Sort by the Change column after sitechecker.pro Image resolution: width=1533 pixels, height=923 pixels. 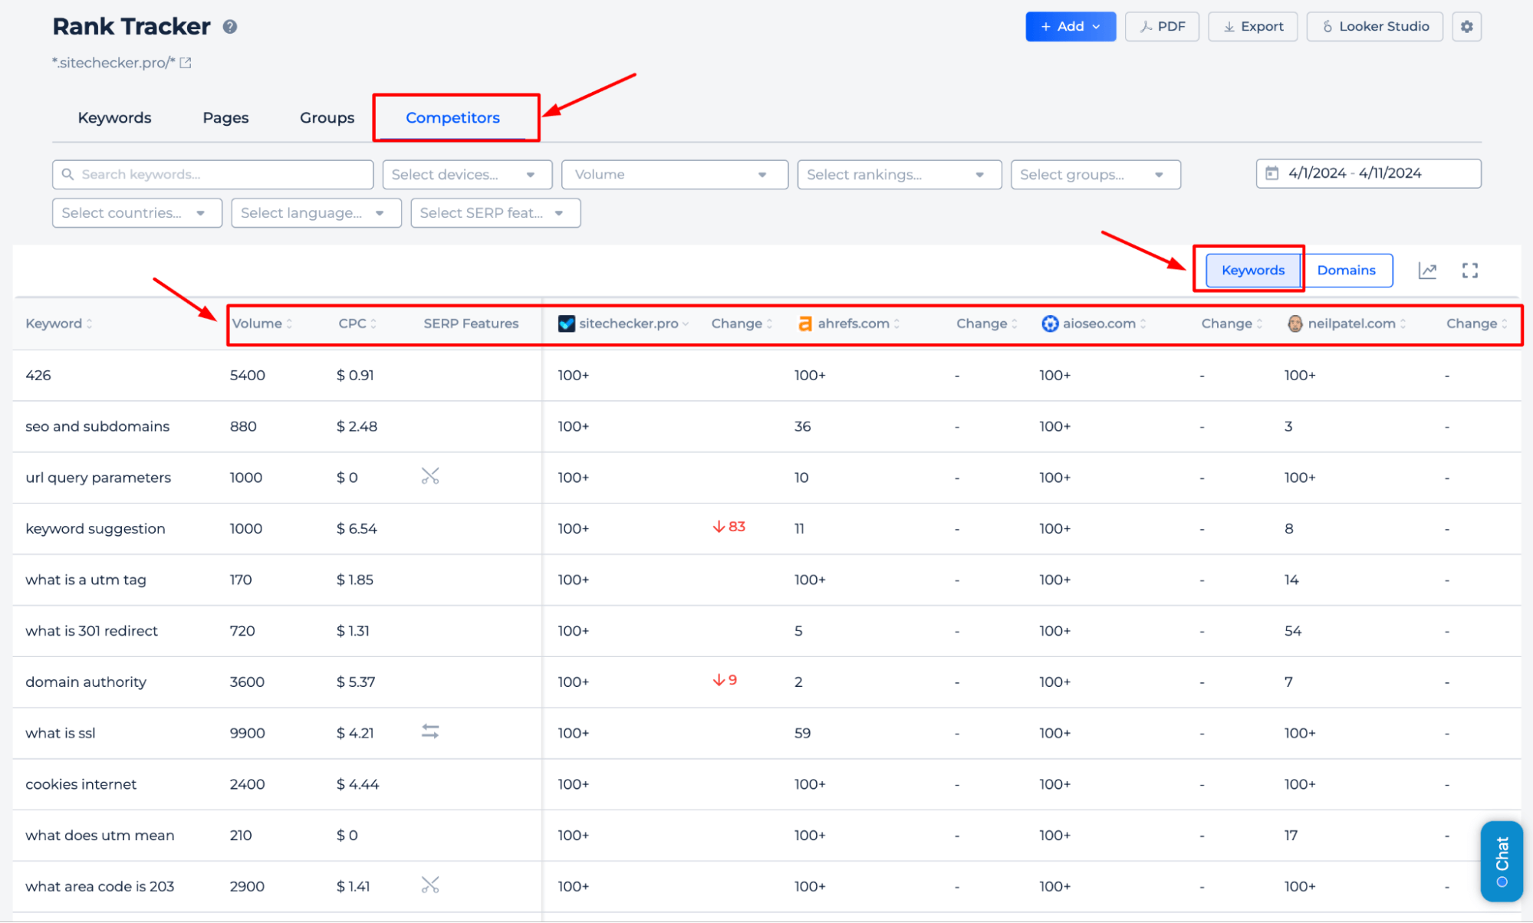coord(742,324)
